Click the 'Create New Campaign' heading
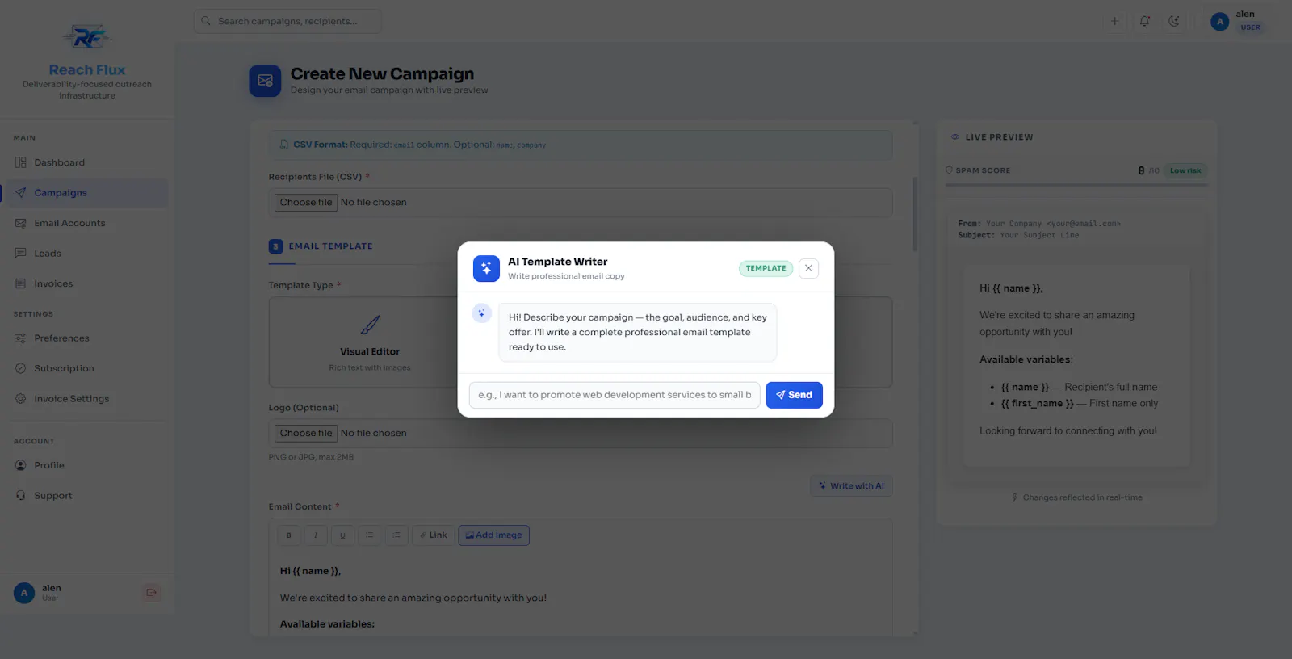 382,73
